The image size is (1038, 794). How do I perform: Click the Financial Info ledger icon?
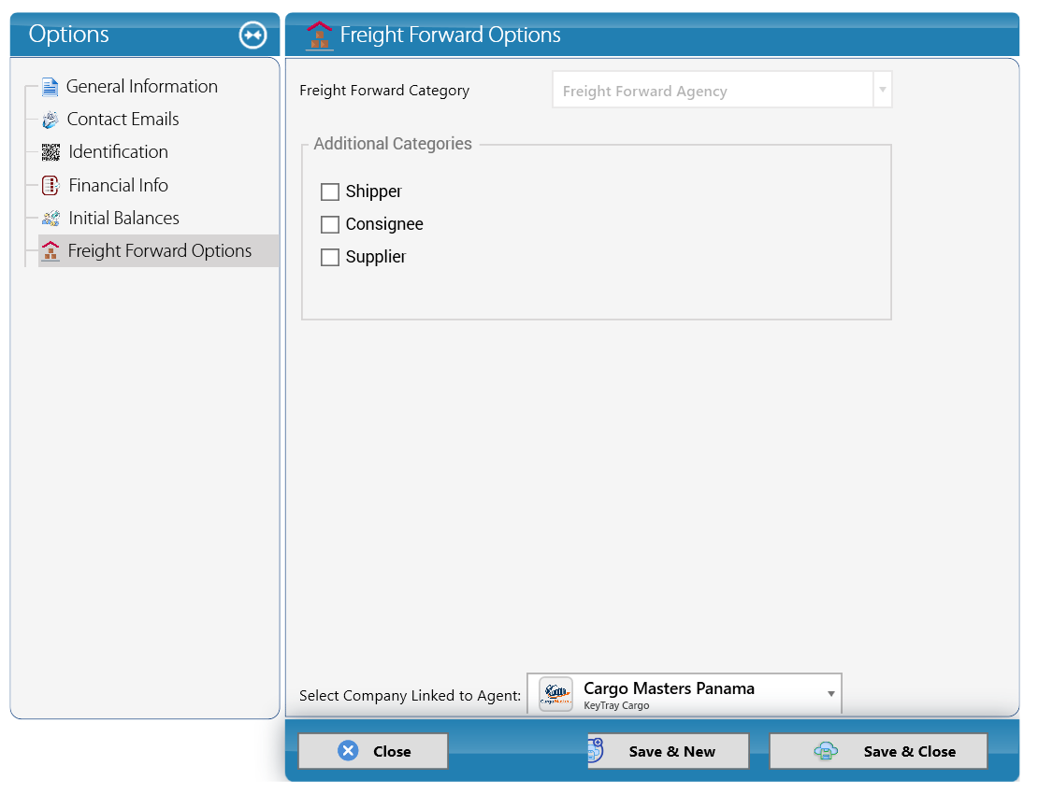[51, 185]
